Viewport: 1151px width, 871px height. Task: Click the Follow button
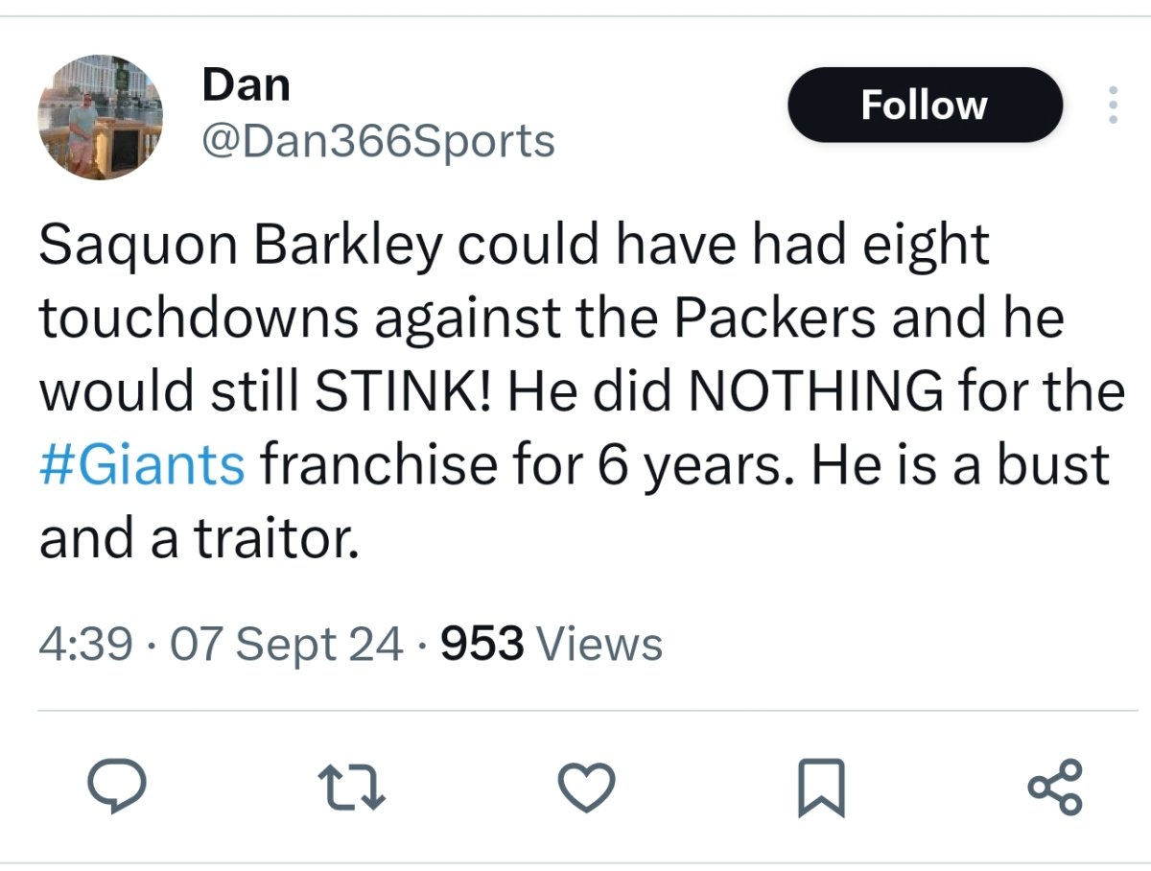[x=925, y=105]
